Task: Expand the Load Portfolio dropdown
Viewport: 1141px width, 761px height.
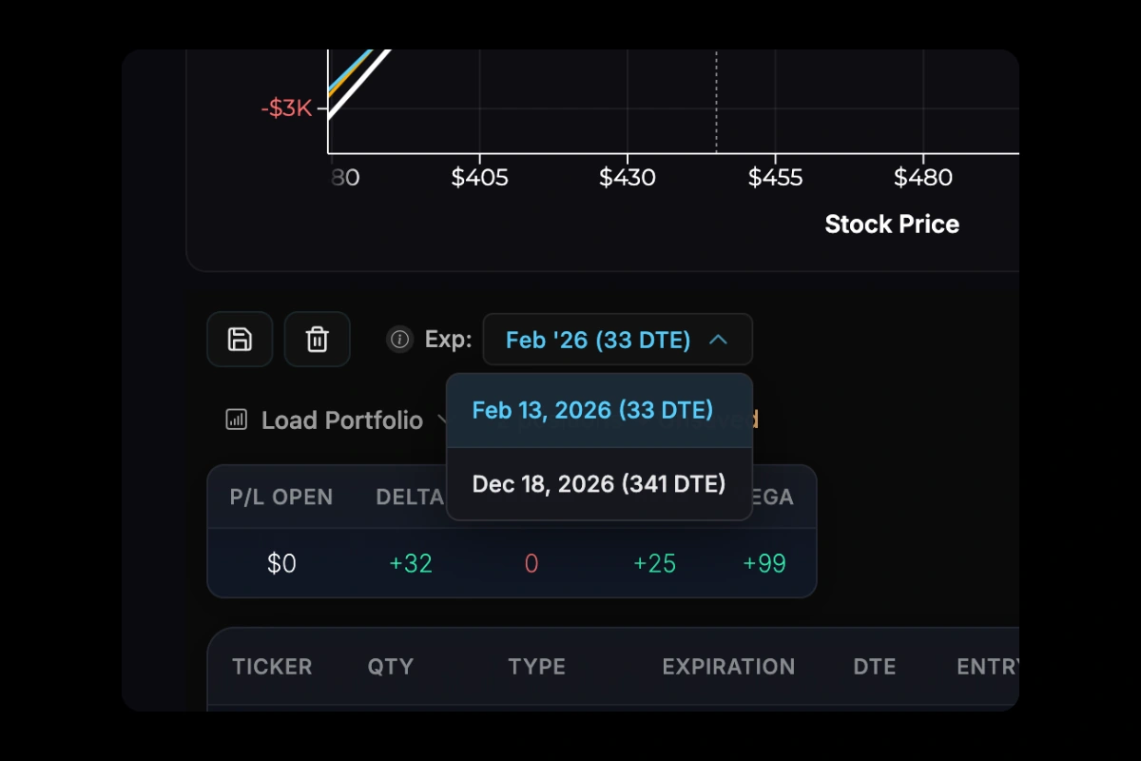Action: tap(444, 420)
